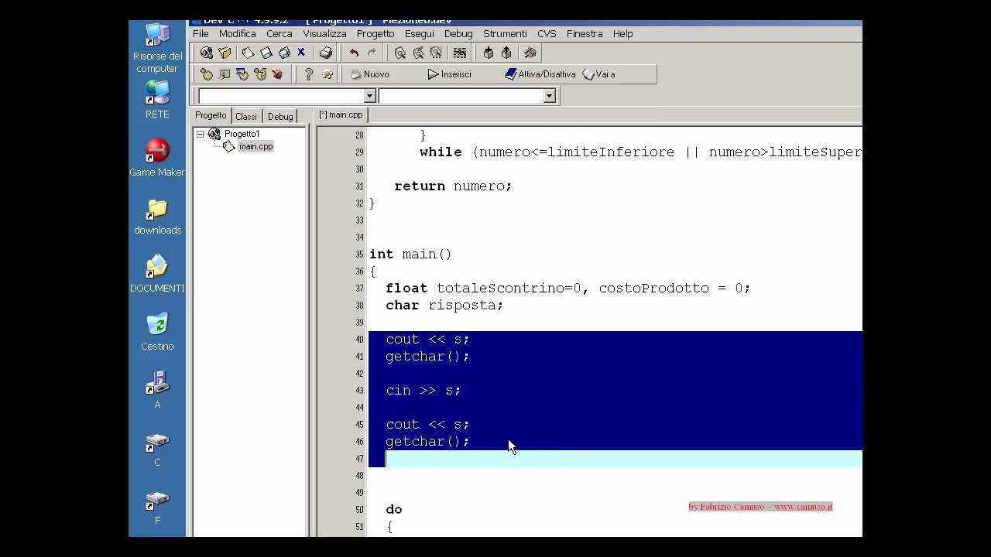Click the Run program icon
The image size is (991, 557).
[x=225, y=74]
